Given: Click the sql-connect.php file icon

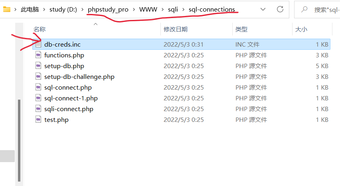Looking at the screenshot, I should pos(38,87).
